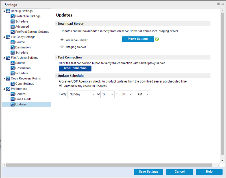Viewport: 226px width, 178px height.
Task: Click the Copy Settings icon
Action: tap(12, 84)
